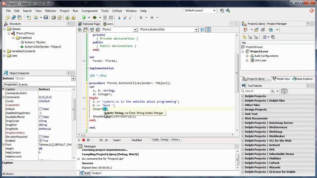
Task: Toggle the Default property checkbox
Action: (x=41, y=109)
